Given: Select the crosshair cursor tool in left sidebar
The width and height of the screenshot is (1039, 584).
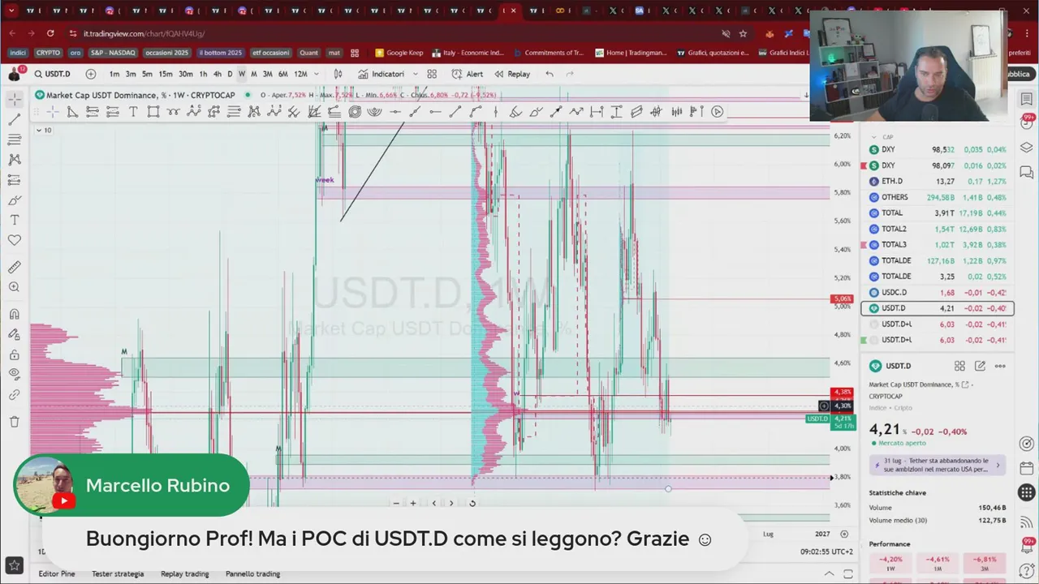Looking at the screenshot, I should click(x=15, y=99).
